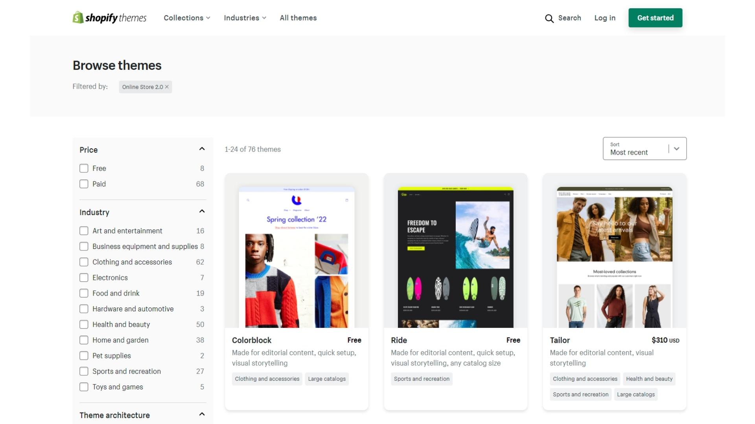Check the Free price checkbox
The height and width of the screenshot is (424, 755).
[84, 168]
